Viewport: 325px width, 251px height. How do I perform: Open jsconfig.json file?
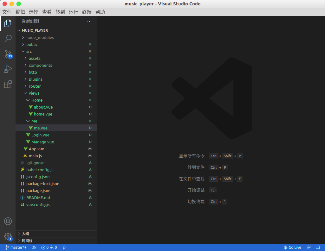pyautogui.click(x=56, y=177)
